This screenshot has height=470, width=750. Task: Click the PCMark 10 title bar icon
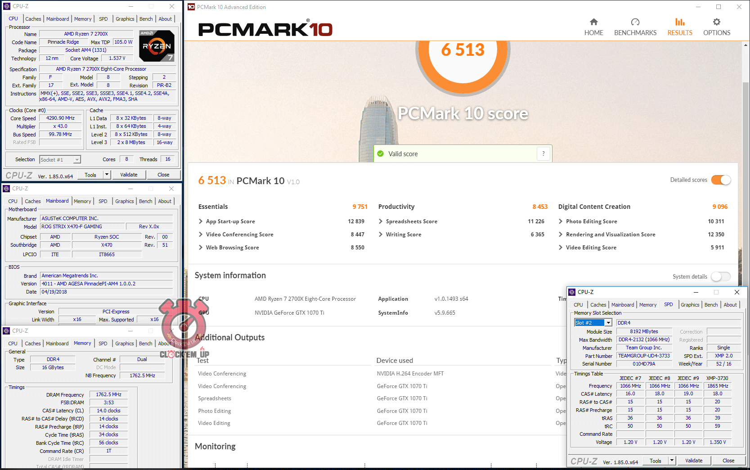pyautogui.click(x=191, y=7)
